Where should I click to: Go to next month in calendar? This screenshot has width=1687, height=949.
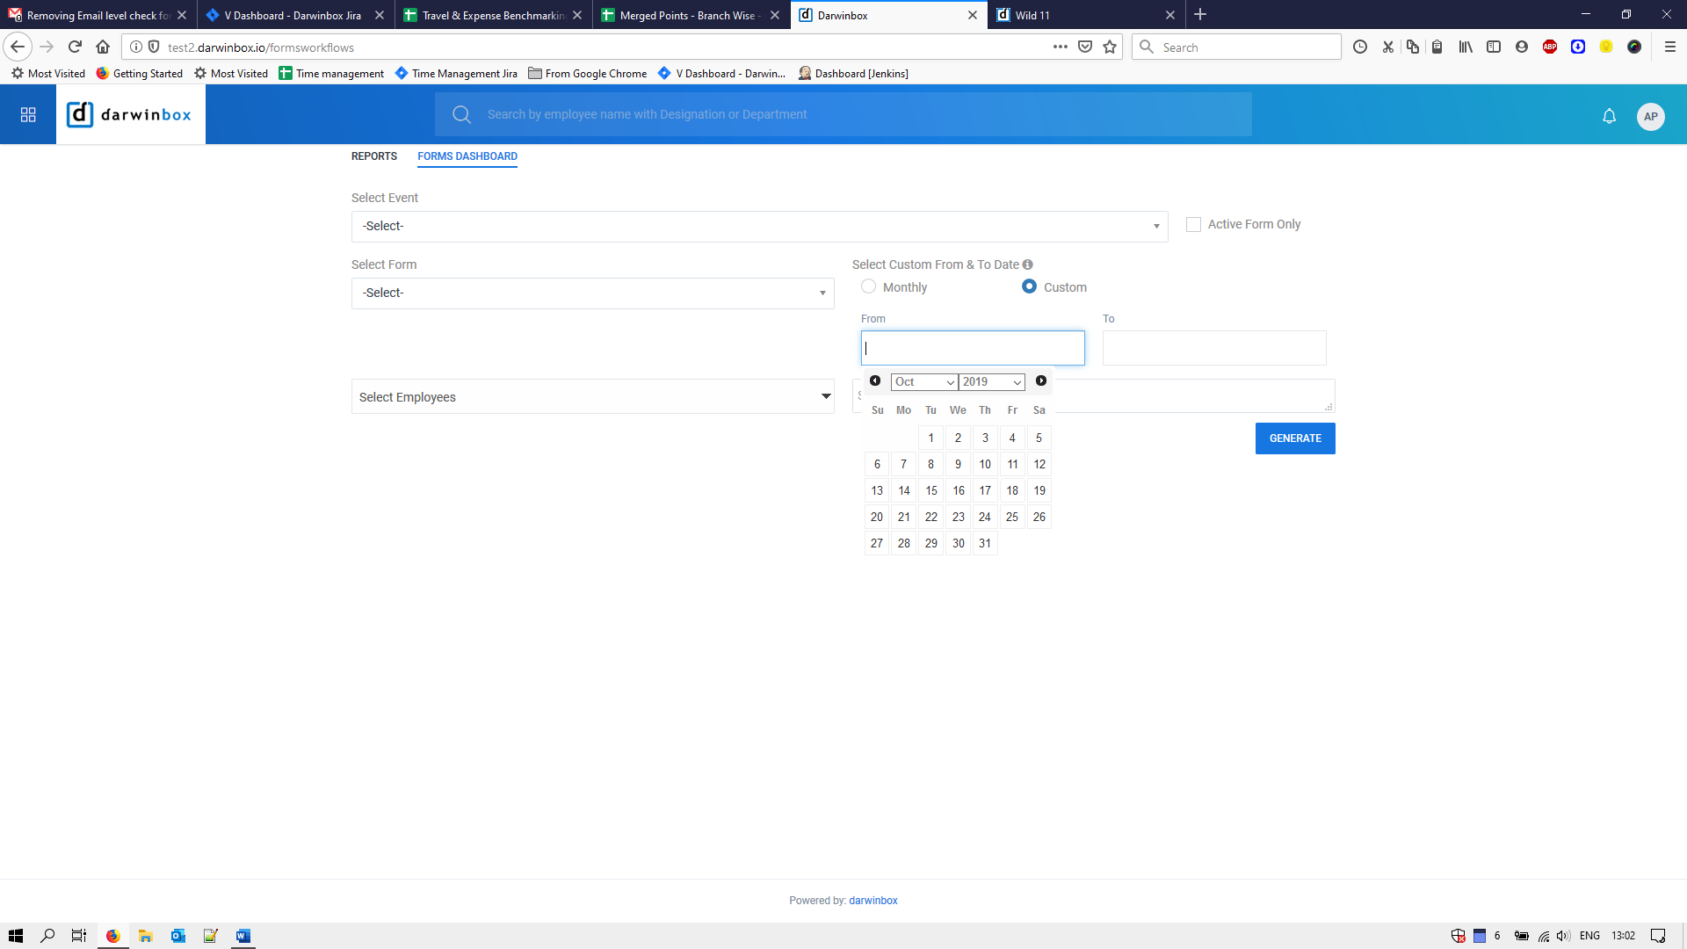[x=1041, y=381]
